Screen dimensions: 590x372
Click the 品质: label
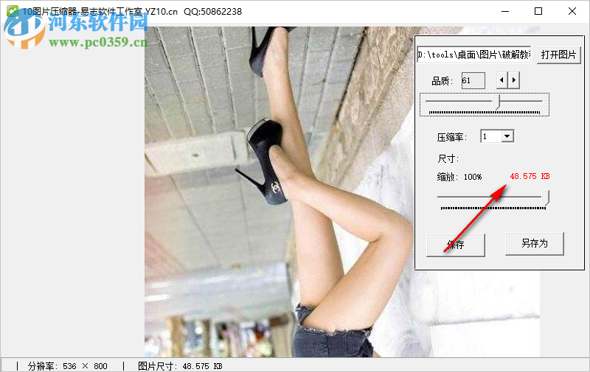(442, 81)
